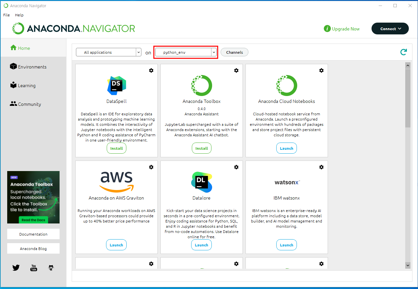This screenshot has height=289, width=418.
Task: Click the Anaconda Toolbox title text
Action: tap(202, 101)
